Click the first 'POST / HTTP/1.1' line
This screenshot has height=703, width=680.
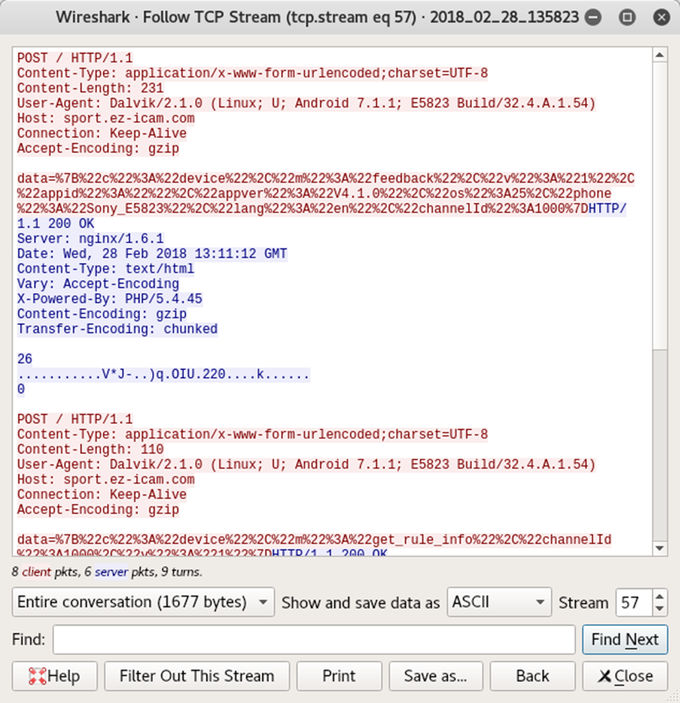tap(75, 59)
